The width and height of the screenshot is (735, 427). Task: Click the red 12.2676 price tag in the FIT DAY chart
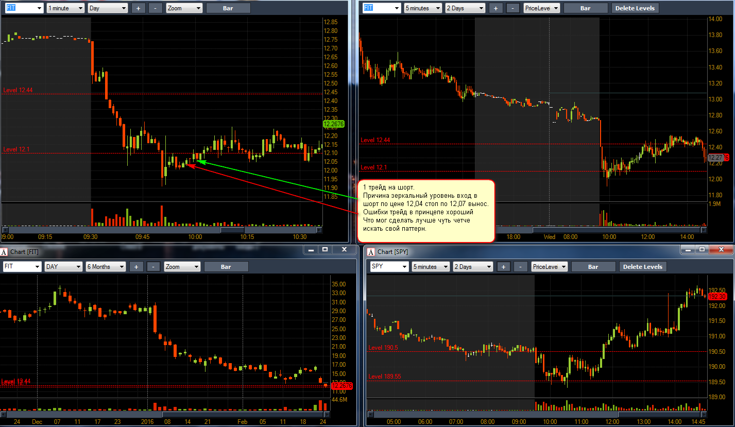[342, 385]
